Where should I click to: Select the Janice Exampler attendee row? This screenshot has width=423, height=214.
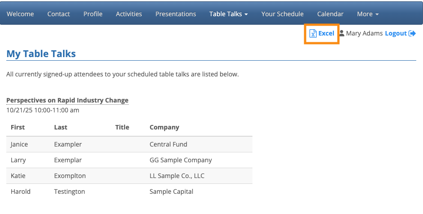click(129, 144)
